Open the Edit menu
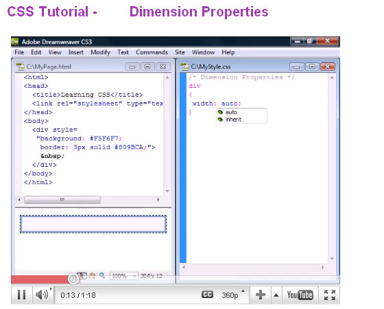Viewport: 384px width, 309px height. (36, 52)
